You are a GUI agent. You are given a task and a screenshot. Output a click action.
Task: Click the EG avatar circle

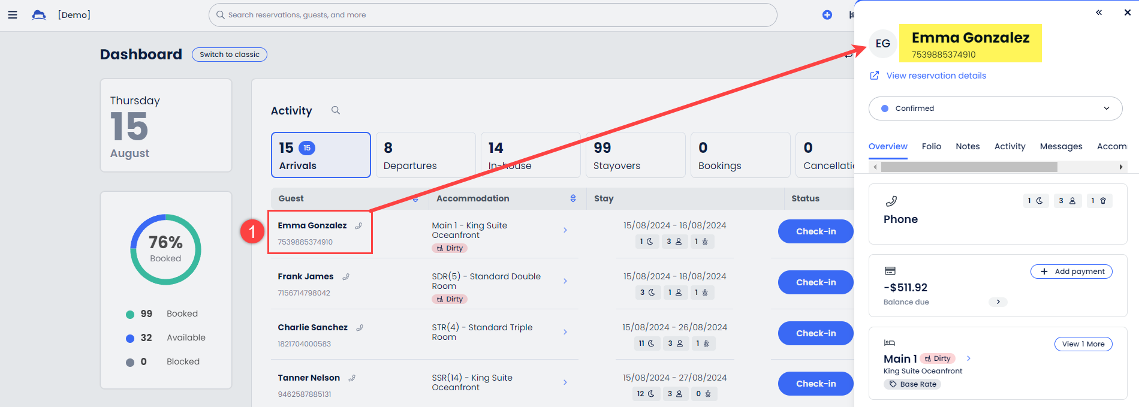click(x=882, y=44)
